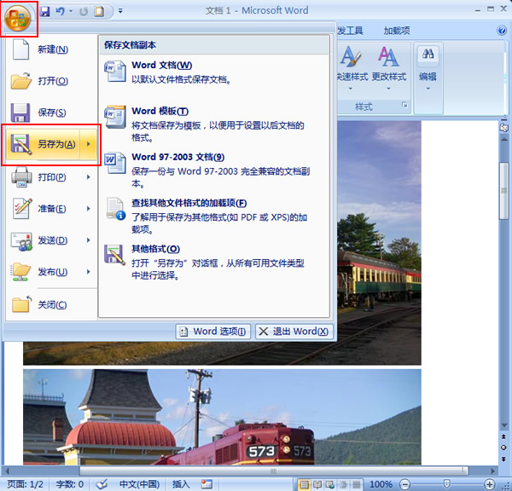Click the Save icon in quick access toolbar
Viewport: 512px width, 491px height.
(45, 11)
